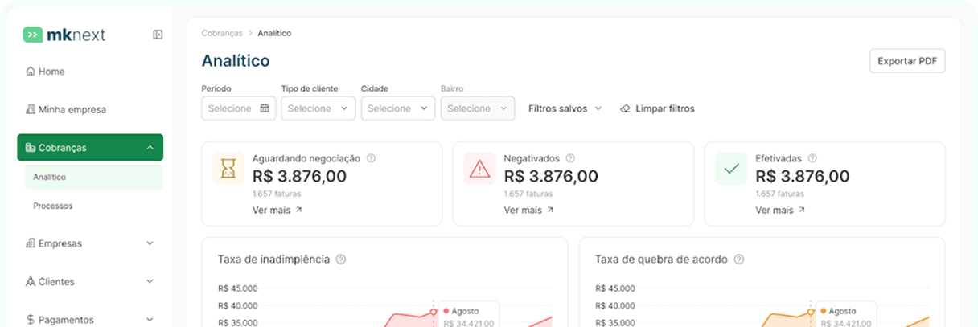This screenshot has height=327, width=978.
Task: Click the info icon beside Taxa de inadimplência
Action: pyautogui.click(x=341, y=260)
